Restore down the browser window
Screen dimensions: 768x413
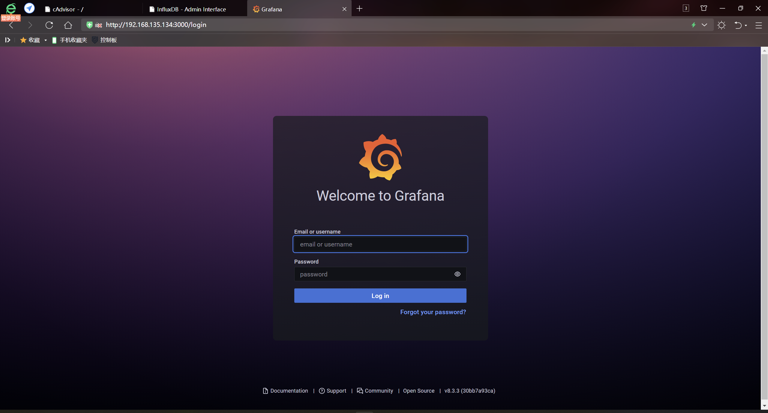740,8
